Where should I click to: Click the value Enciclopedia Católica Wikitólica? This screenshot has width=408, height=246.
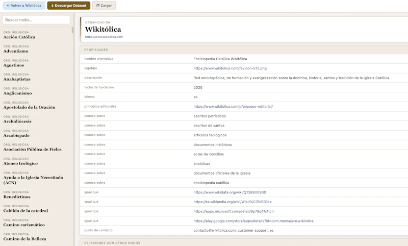[x=220, y=59]
